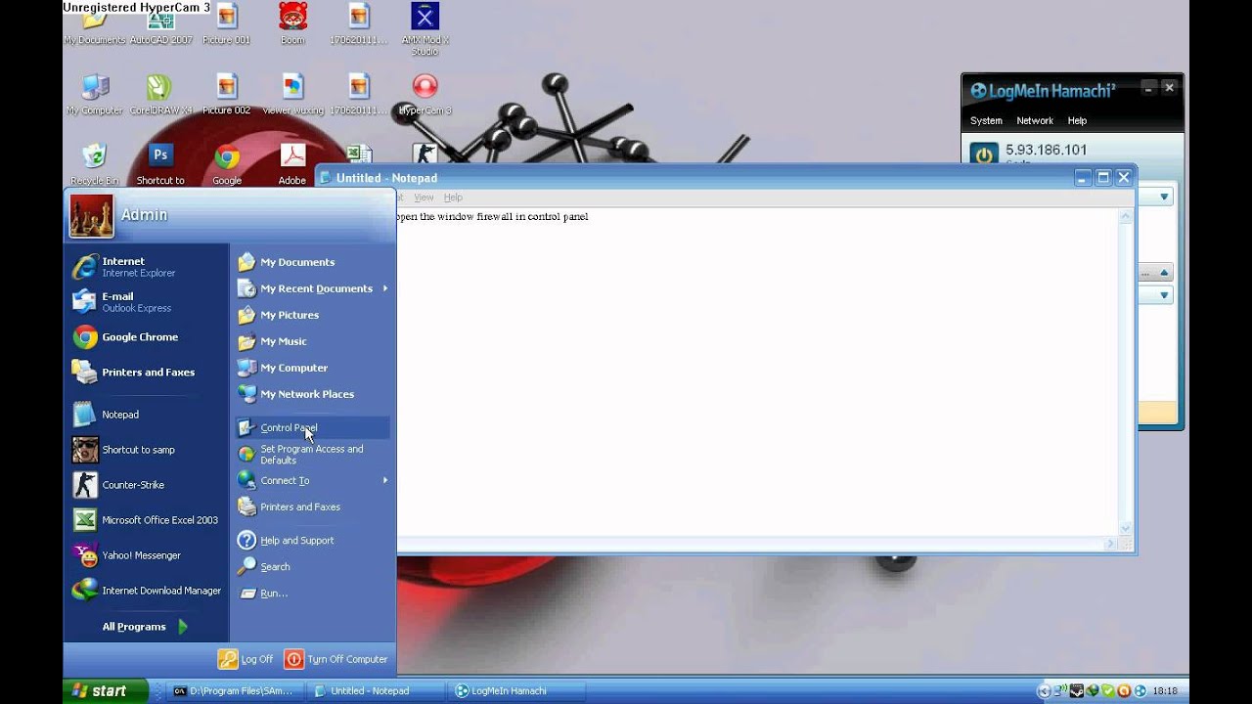Click in the Notepad text area
The height and width of the screenshot is (704, 1252).
[756, 372]
